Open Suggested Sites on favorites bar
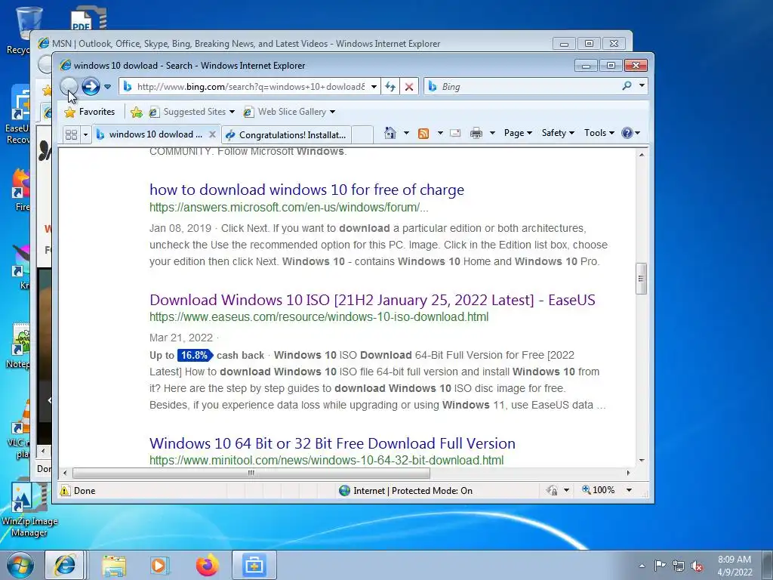This screenshot has width=773, height=580. click(x=192, y=112)
